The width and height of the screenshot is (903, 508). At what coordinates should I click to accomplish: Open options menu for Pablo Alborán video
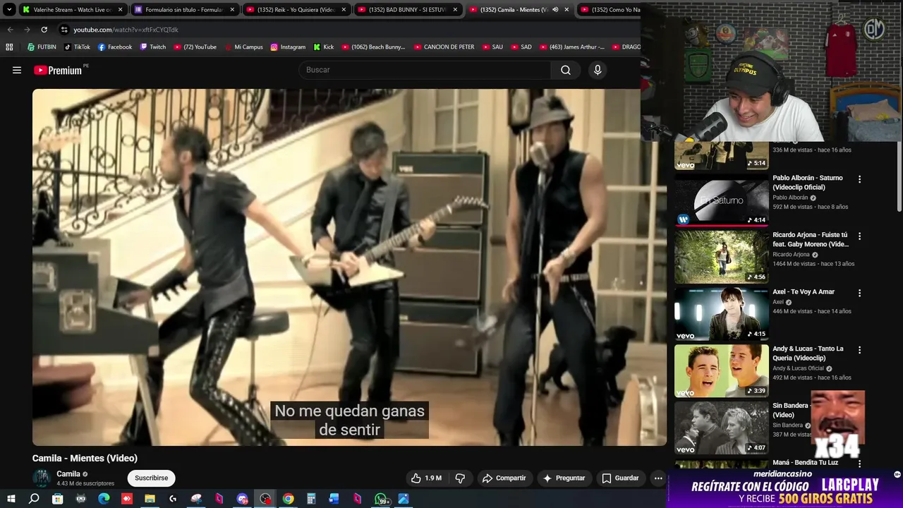[859, 179]
